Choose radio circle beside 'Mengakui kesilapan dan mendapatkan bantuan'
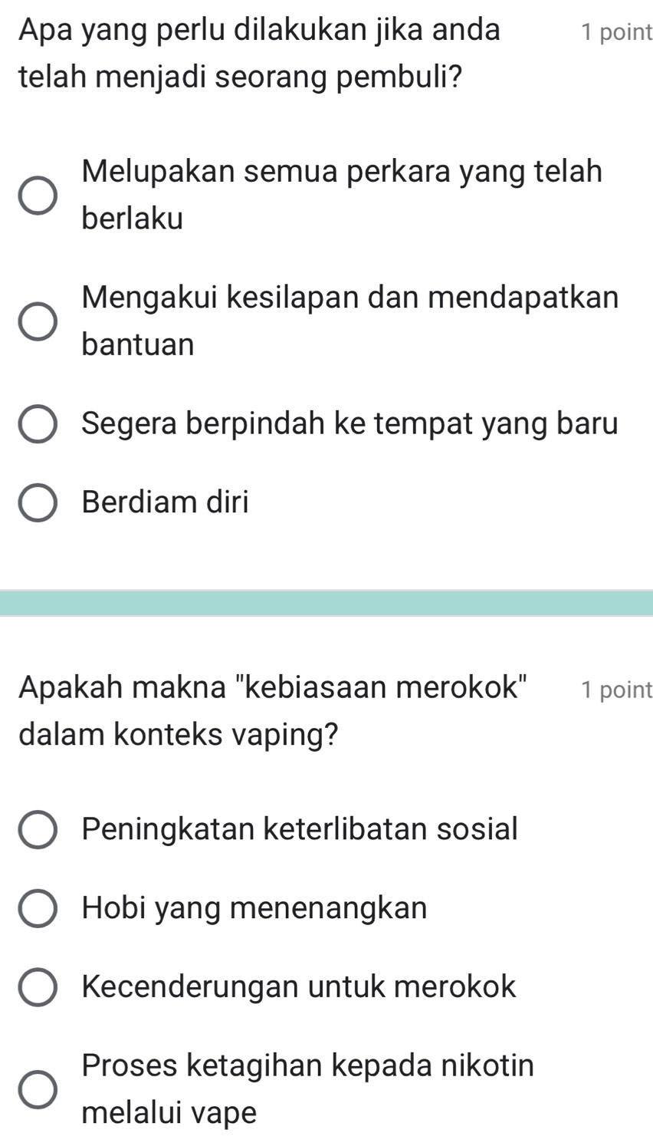653x1146 pixels. coord(38,321)
